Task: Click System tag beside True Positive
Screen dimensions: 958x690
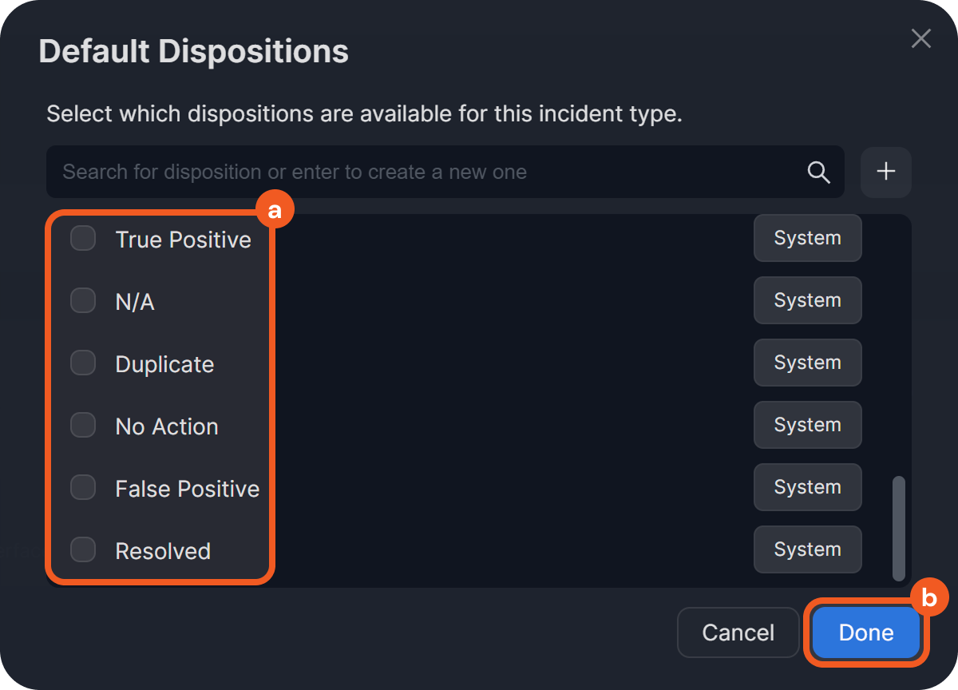Action: click(x=807, y=238)
